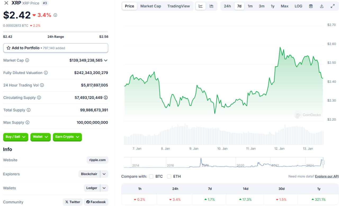Expand Explorers dropdown arrow
This screenshot has width=339, height=206.
tap(104, 174)
